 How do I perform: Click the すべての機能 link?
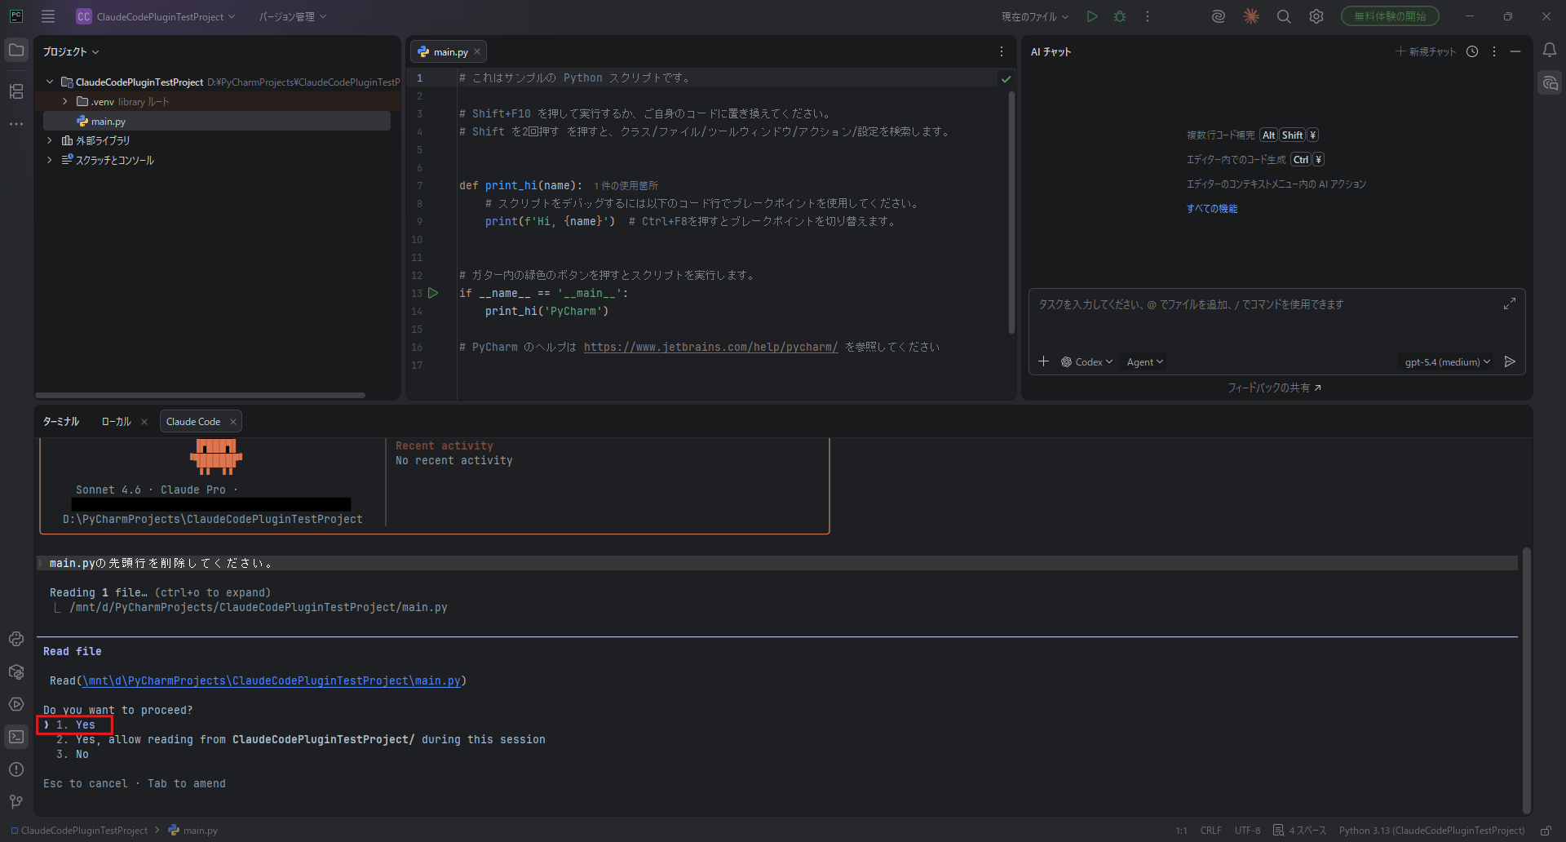pos(1212,209)
